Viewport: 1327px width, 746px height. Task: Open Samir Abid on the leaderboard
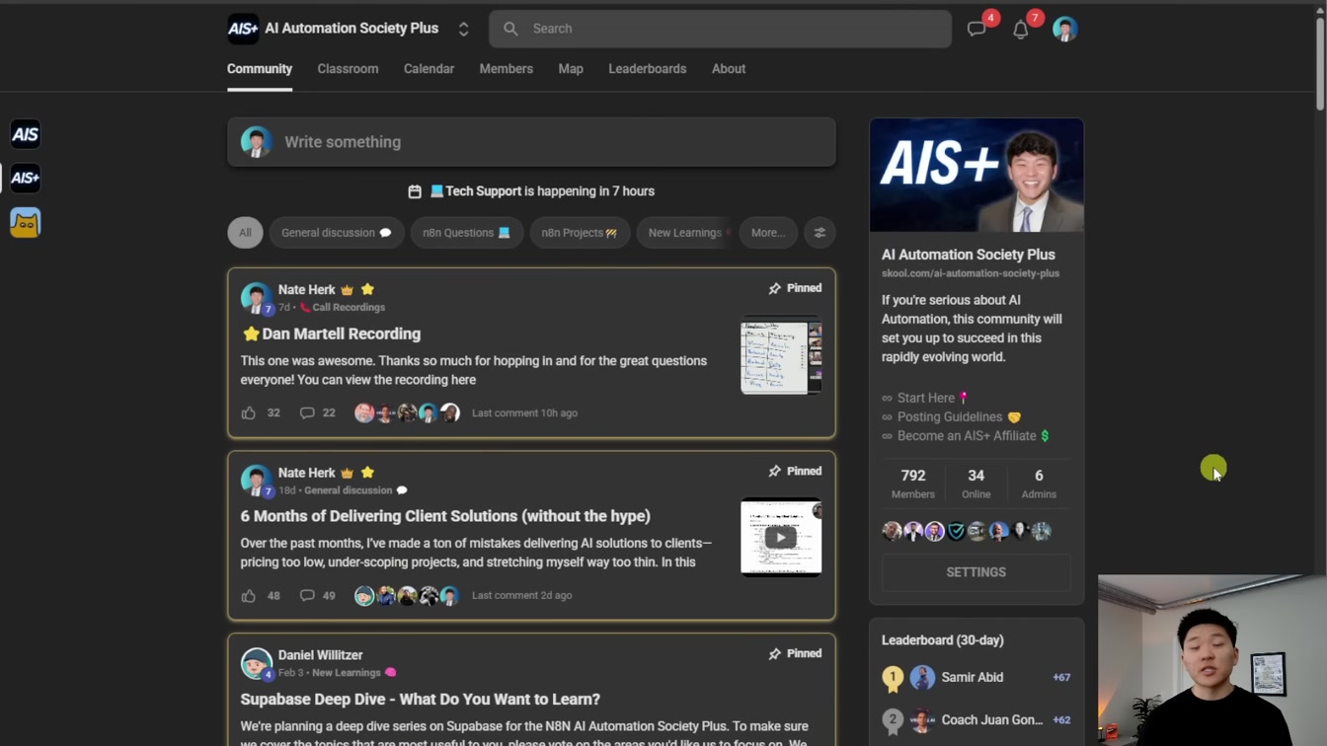coord(973,678)
